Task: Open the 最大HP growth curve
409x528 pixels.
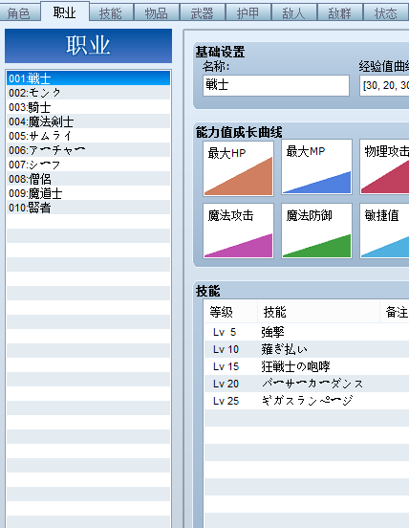Action: (x=238, y=168)
